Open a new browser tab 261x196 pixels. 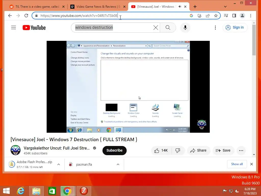[x=195, y=7]
